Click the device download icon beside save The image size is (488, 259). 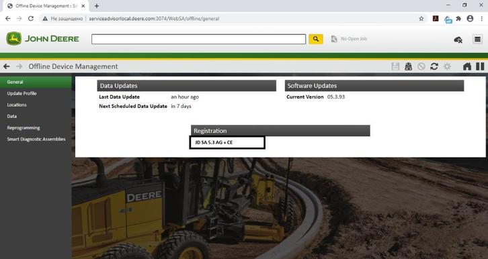point(408,66)
